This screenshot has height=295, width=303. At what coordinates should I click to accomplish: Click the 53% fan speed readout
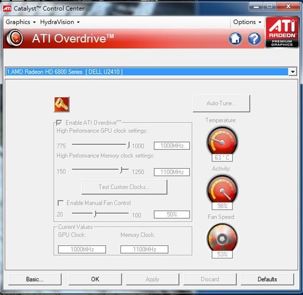(x=222, y=254)
